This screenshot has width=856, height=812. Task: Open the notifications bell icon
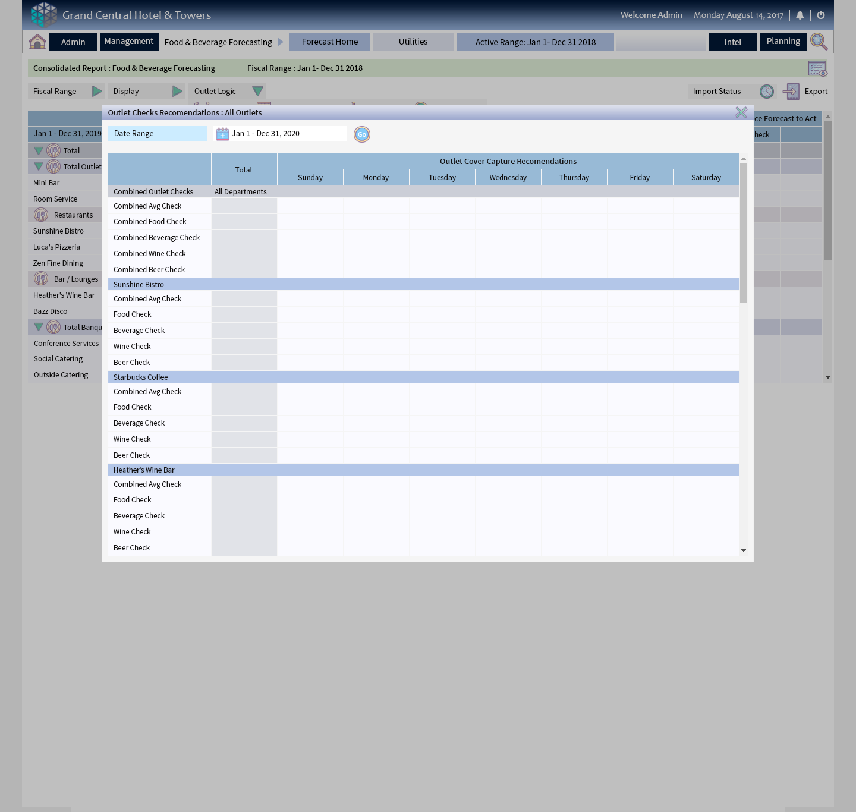click(800, 15)
